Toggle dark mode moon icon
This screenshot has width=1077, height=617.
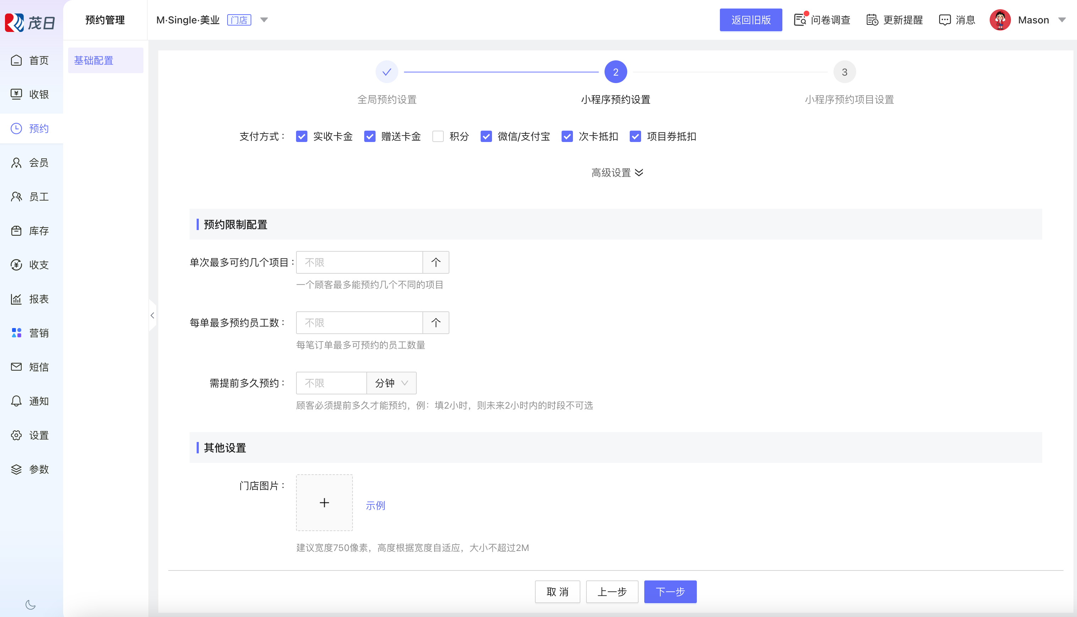31,605
